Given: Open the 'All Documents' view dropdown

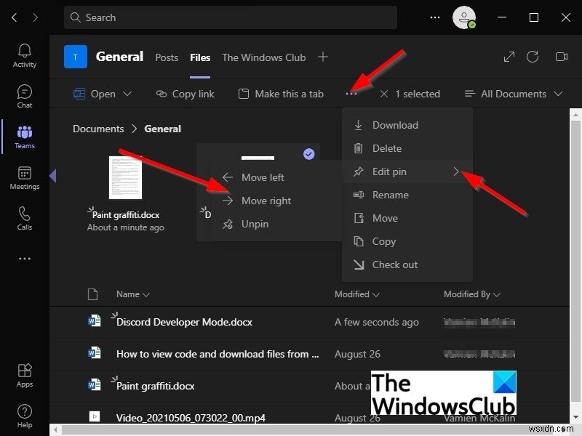Looking at the screenshot, I should (514, 94).
